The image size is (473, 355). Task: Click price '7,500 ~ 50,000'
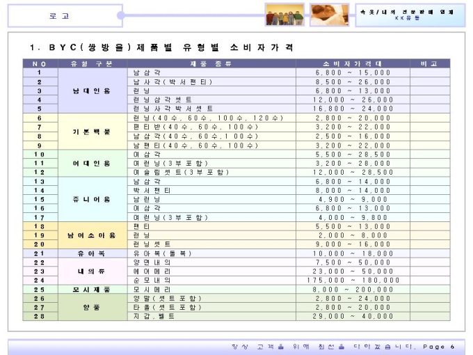tap(353, 262)
